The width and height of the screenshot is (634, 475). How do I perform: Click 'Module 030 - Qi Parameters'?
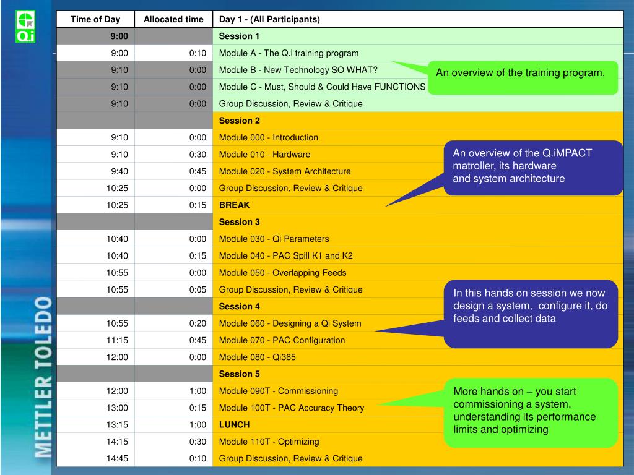[x=274, y=239]
